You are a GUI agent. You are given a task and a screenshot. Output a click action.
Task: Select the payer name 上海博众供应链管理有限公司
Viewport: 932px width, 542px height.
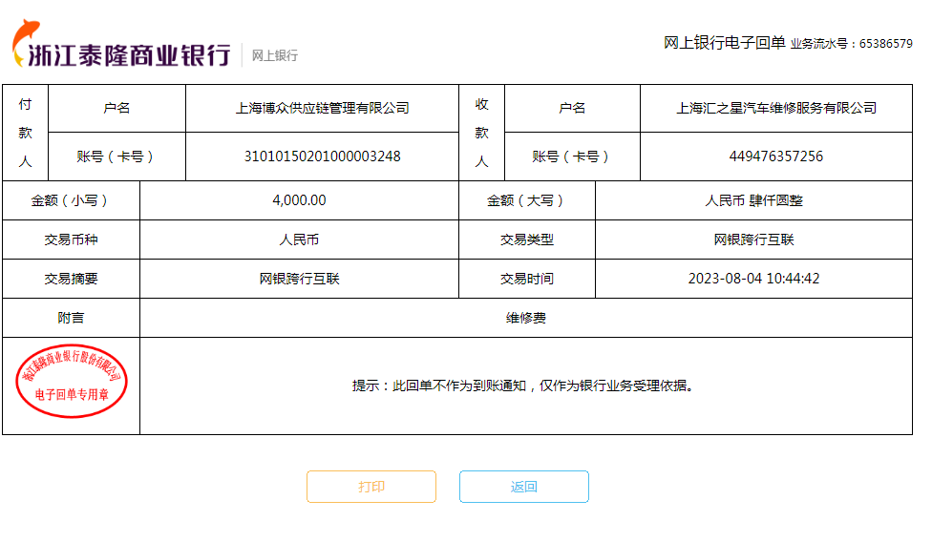[322, 108]
